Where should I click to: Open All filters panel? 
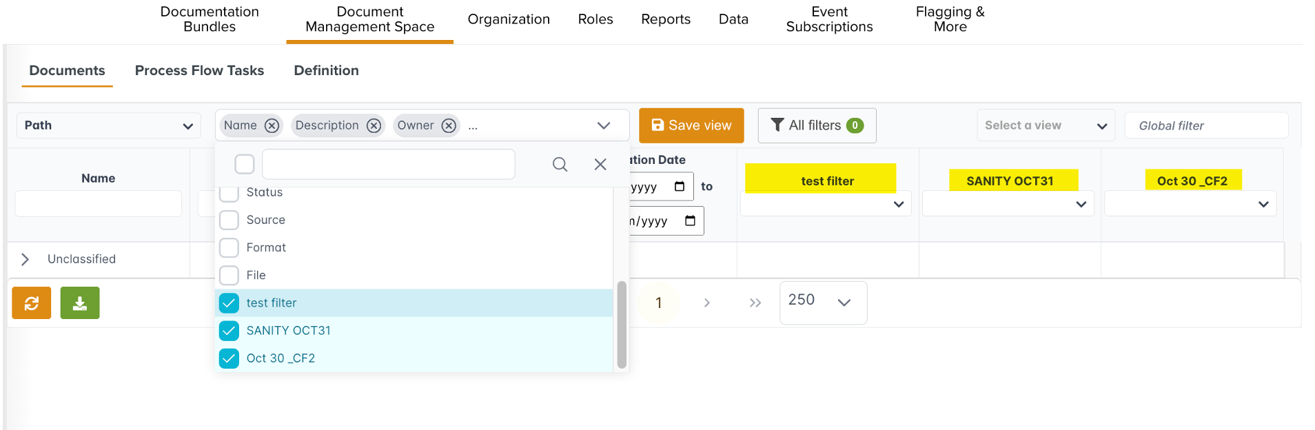[x=817, y=125]
